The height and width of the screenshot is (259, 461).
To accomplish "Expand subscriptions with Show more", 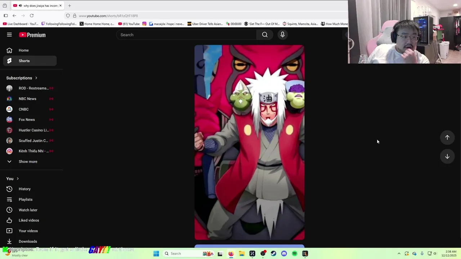I will click(x=30, y=162).
